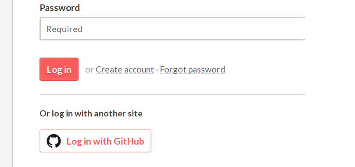355x167 pixels.
Task: Click the black cat silhouette in GitHub button
Action: (54, 141)
